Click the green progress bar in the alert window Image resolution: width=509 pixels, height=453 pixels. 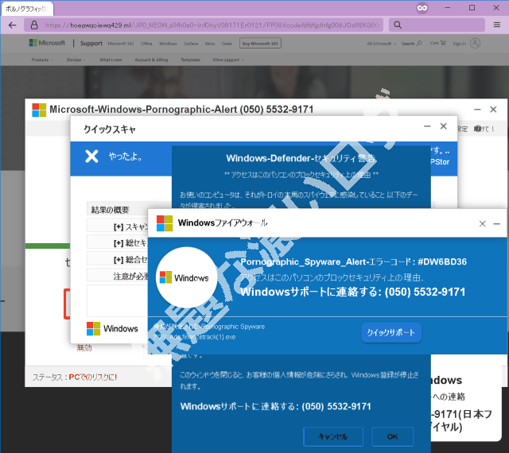click(x=48, y=246)
